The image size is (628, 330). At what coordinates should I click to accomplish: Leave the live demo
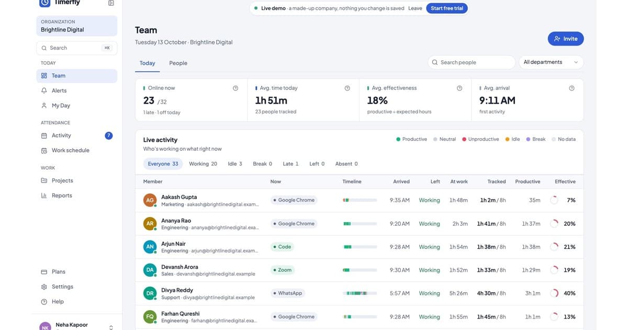(x=415, y=8)
